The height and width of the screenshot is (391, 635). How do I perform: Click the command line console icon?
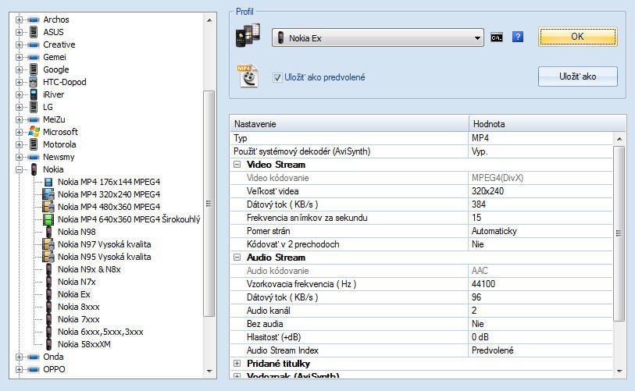[496, 37]
